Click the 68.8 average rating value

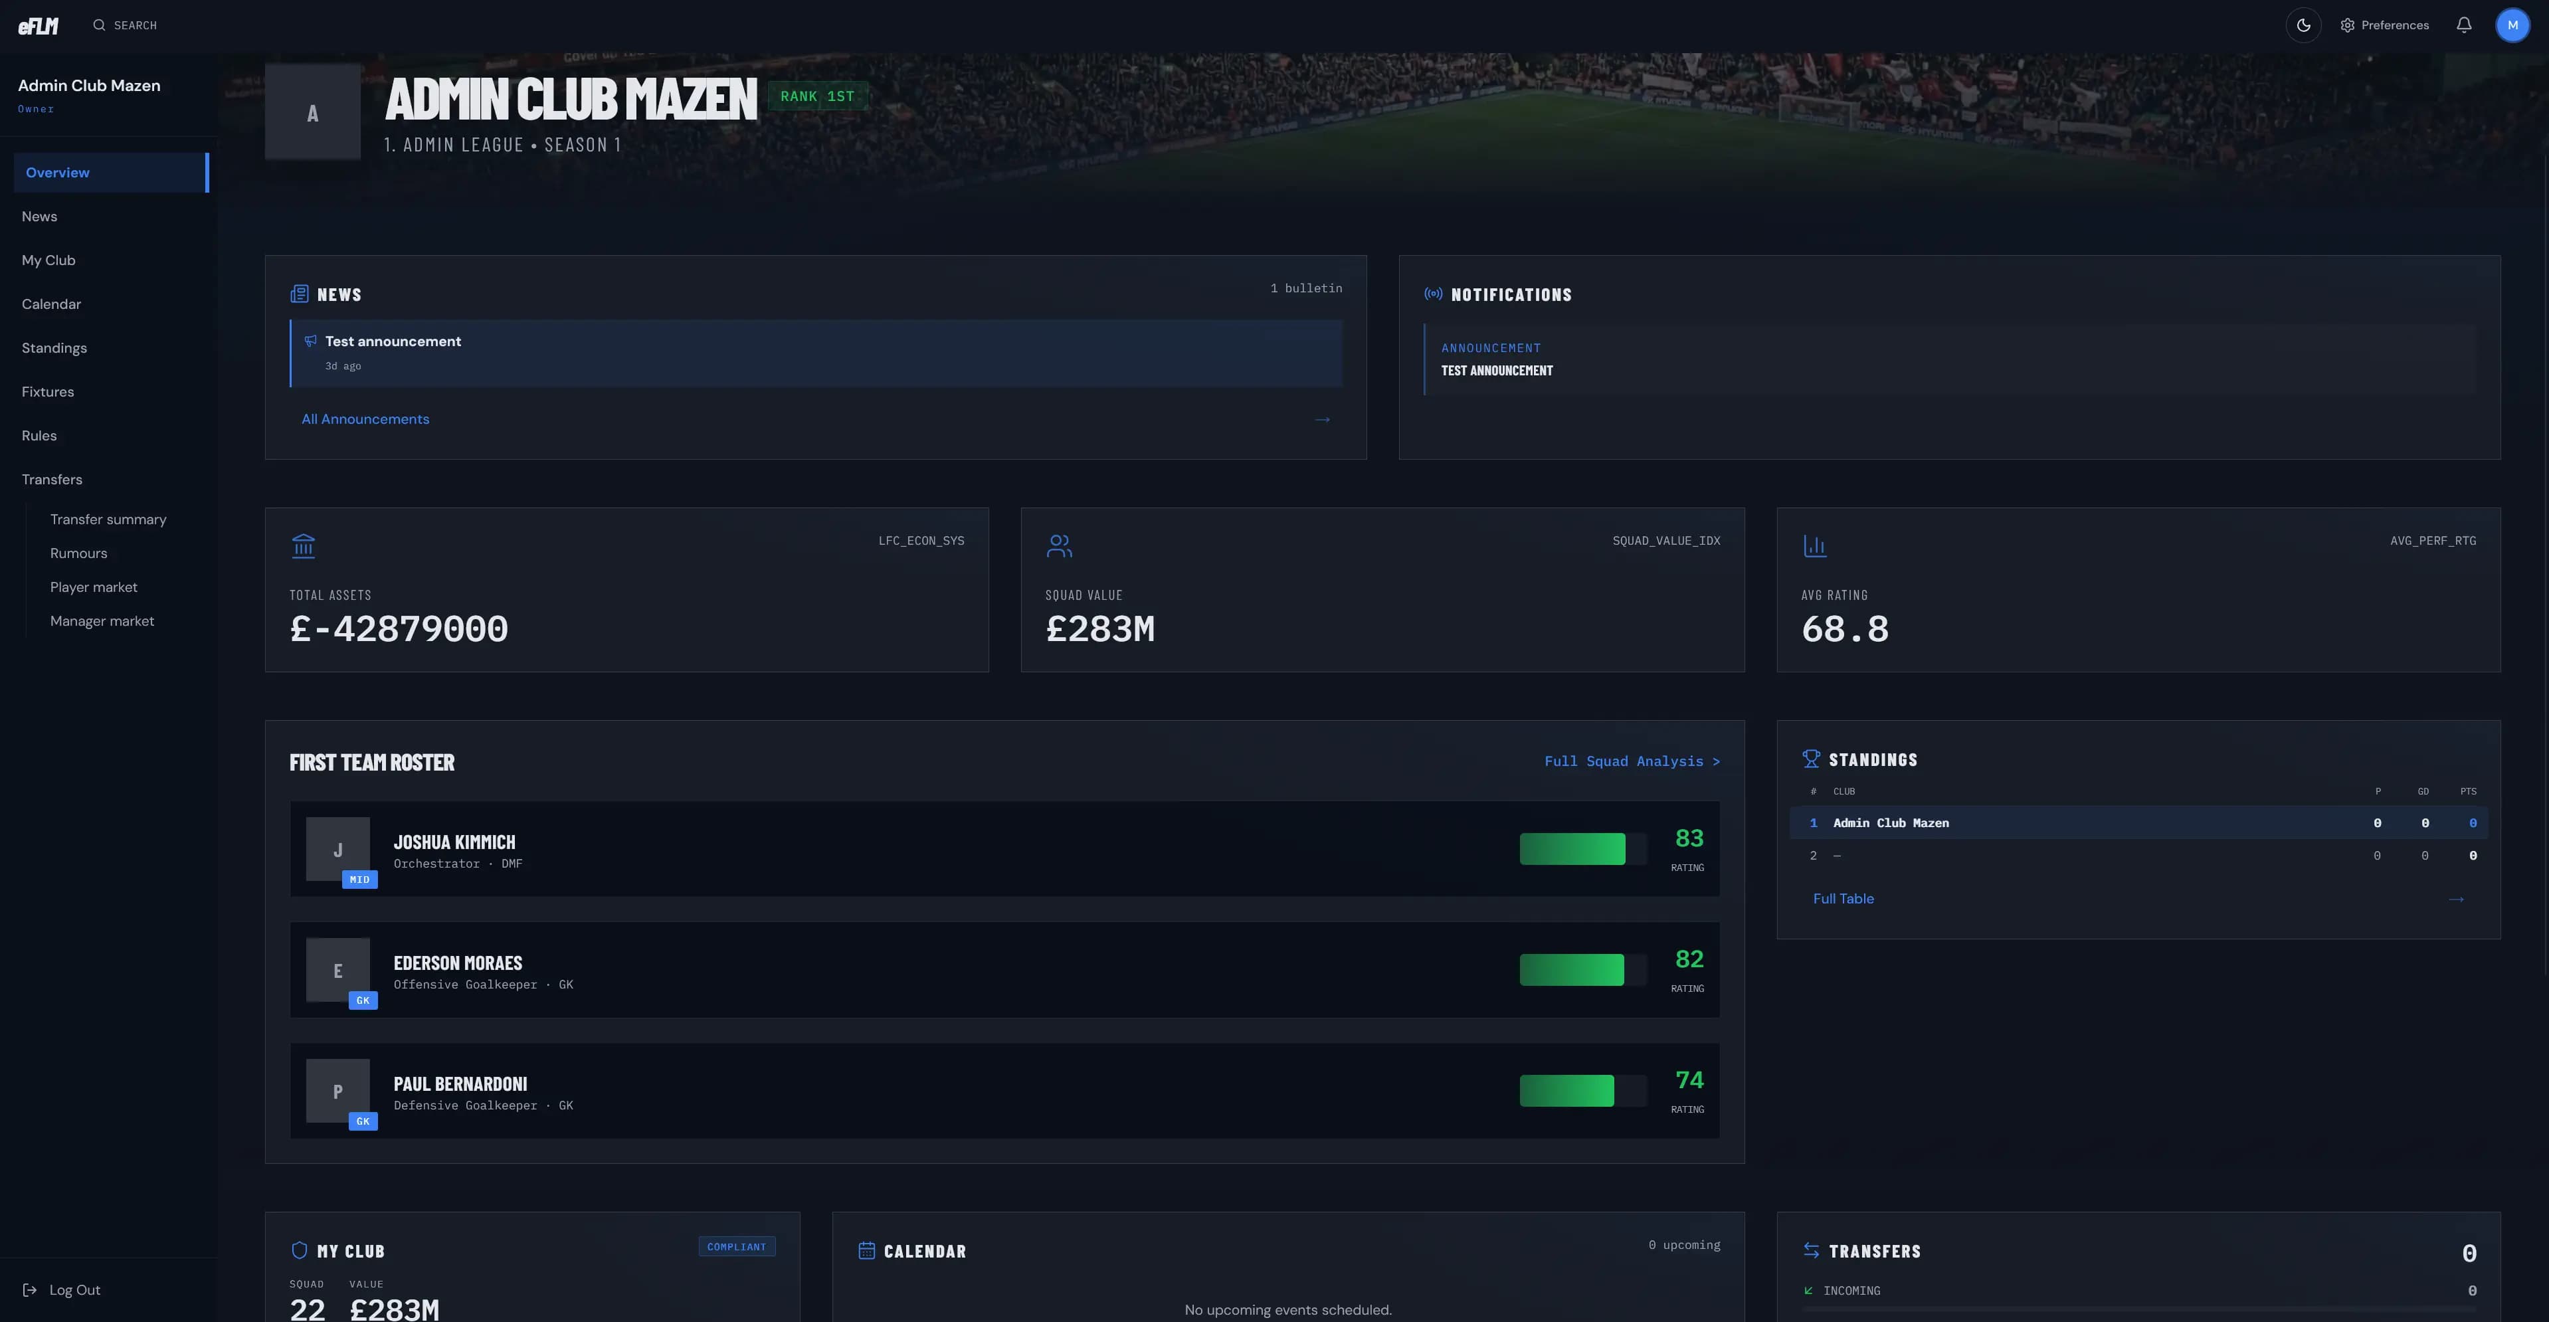point(1845,629)
